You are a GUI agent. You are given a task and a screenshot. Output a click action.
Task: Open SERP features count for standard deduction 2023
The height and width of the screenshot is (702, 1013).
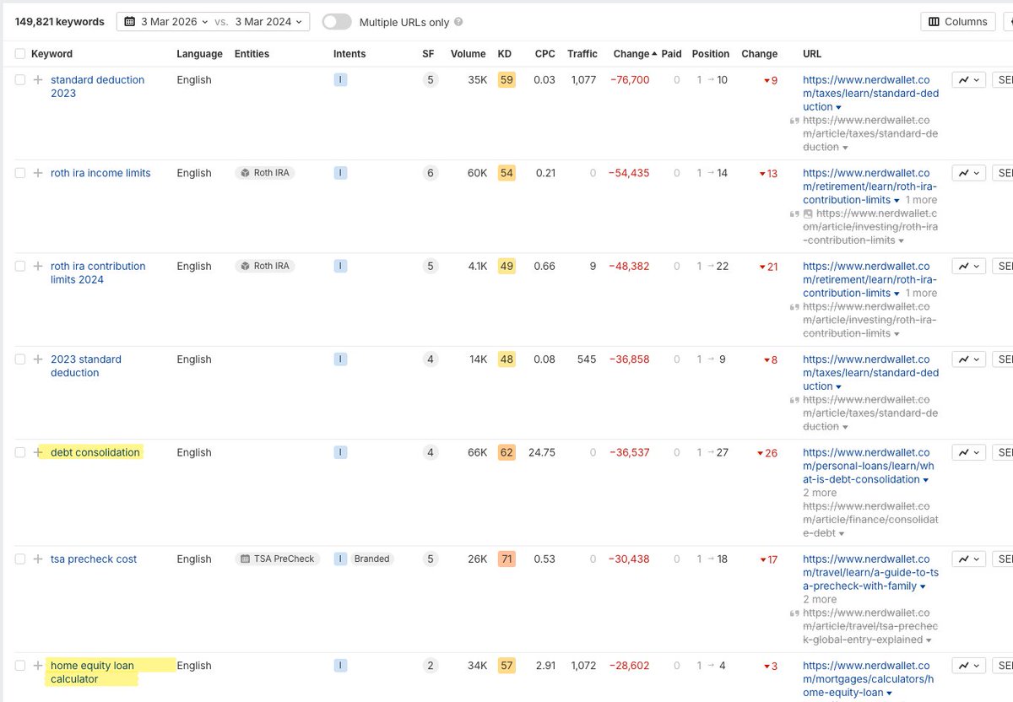coord(431,80)
